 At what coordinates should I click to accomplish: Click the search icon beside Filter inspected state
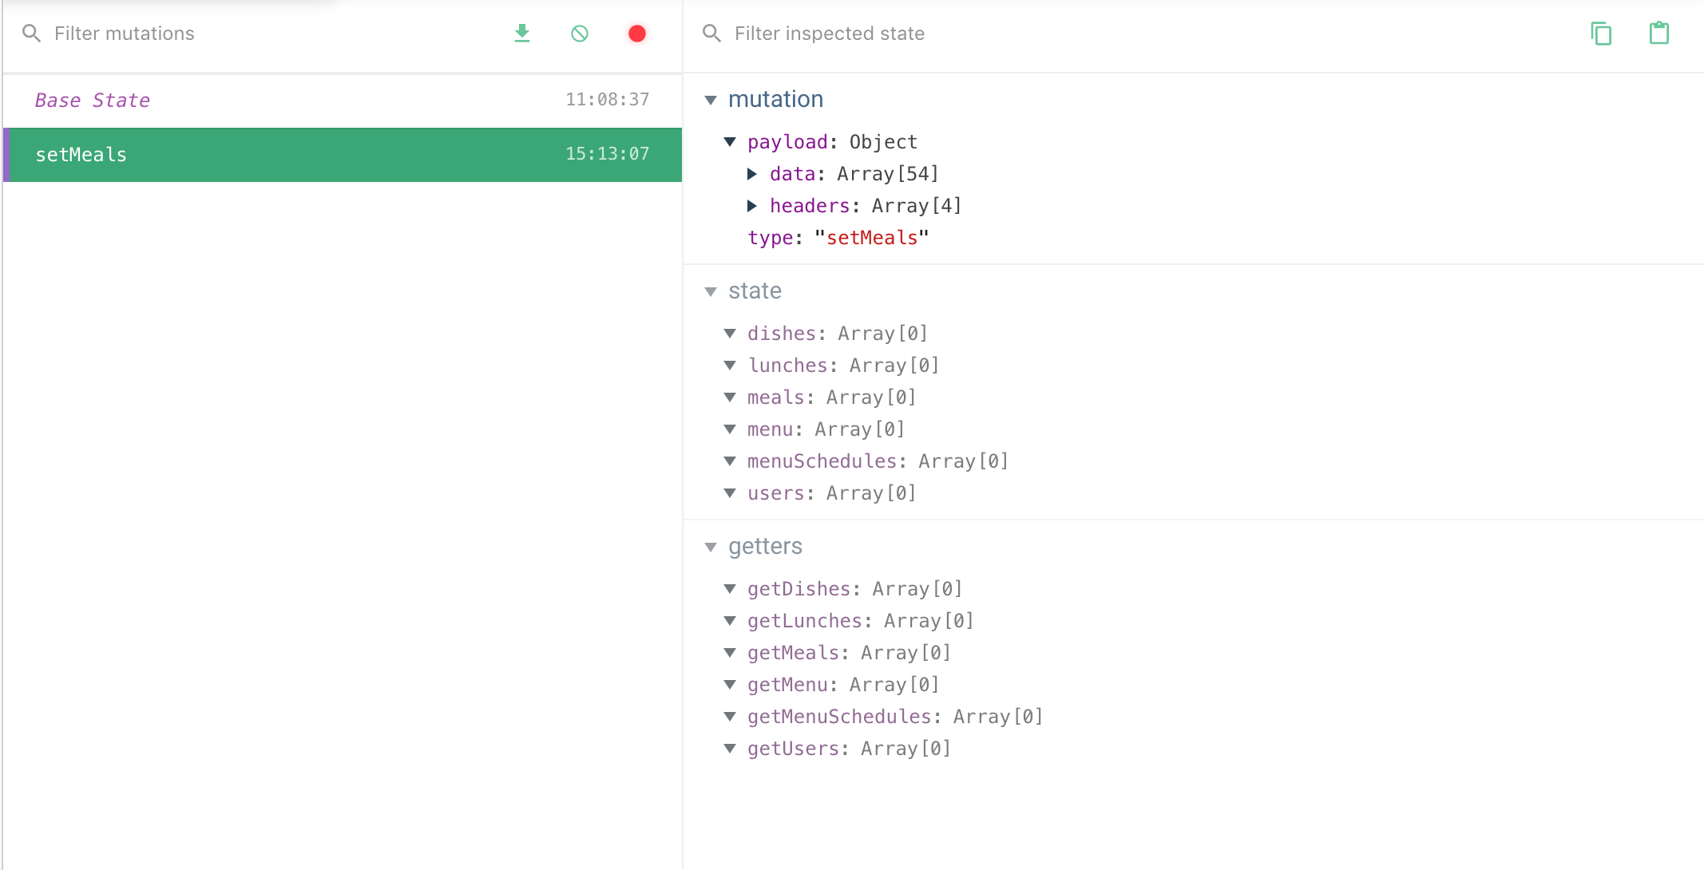coord(711,34)
